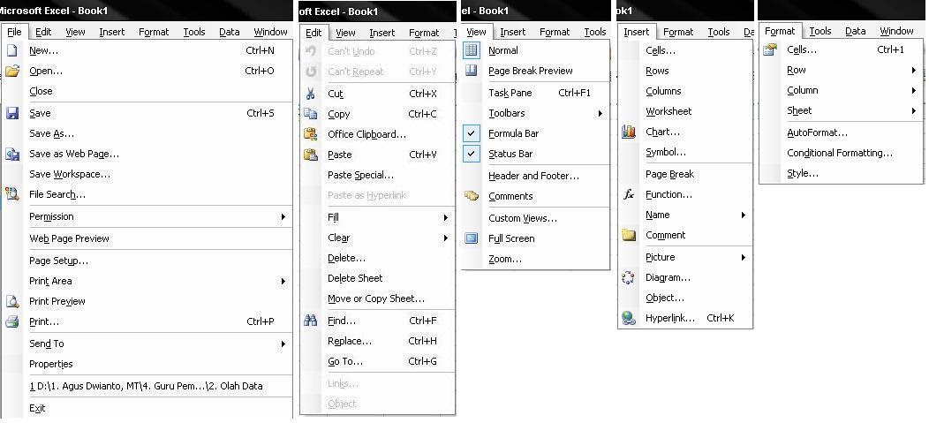Choose Delete Sheet in Edit menu
The image size is (929, 423).
[x=355, y=278]
